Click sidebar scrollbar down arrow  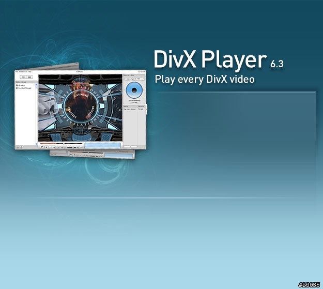click(x=37, y=144)
